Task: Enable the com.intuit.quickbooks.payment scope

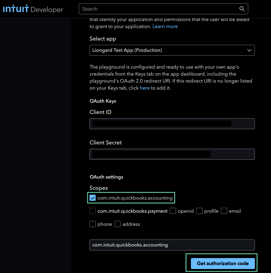Action: pyautogui.click(x=93, y=211)
